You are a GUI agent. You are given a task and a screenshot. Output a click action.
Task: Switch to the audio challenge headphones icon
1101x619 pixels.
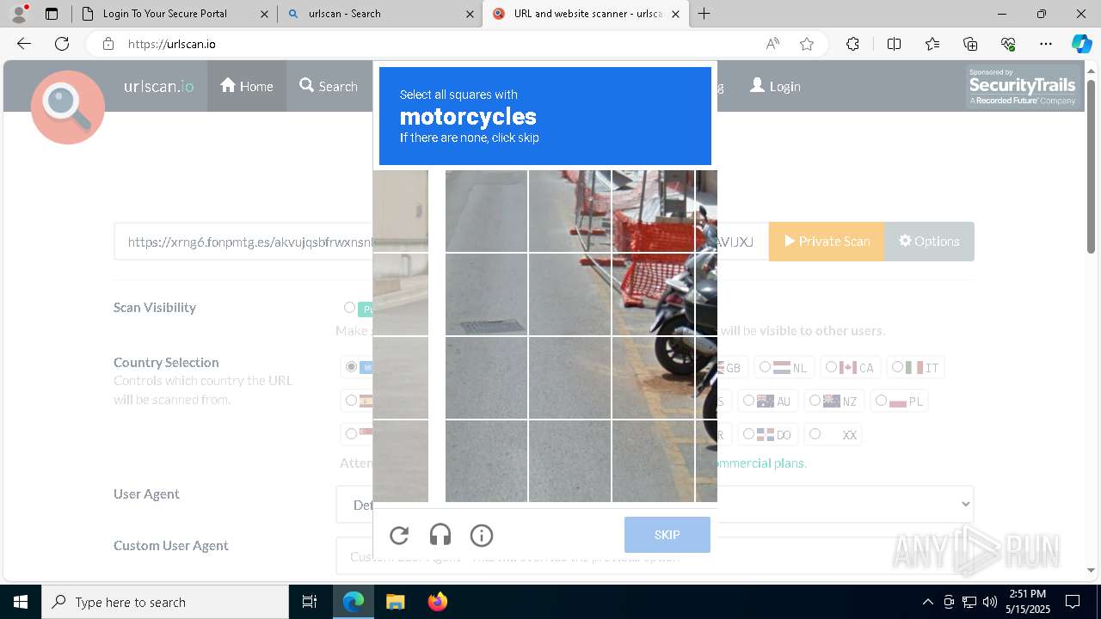pyautogui.click(x=440, y=536)
